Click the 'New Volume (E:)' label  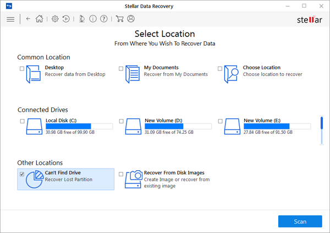point(262,121)
